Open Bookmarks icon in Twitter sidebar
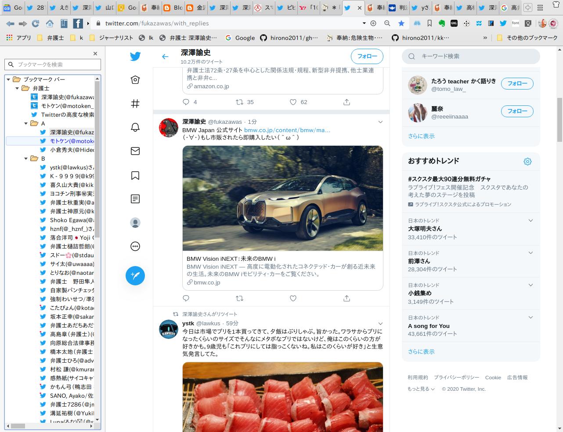The width and height of the screenshot is (563, 432). 135,176
